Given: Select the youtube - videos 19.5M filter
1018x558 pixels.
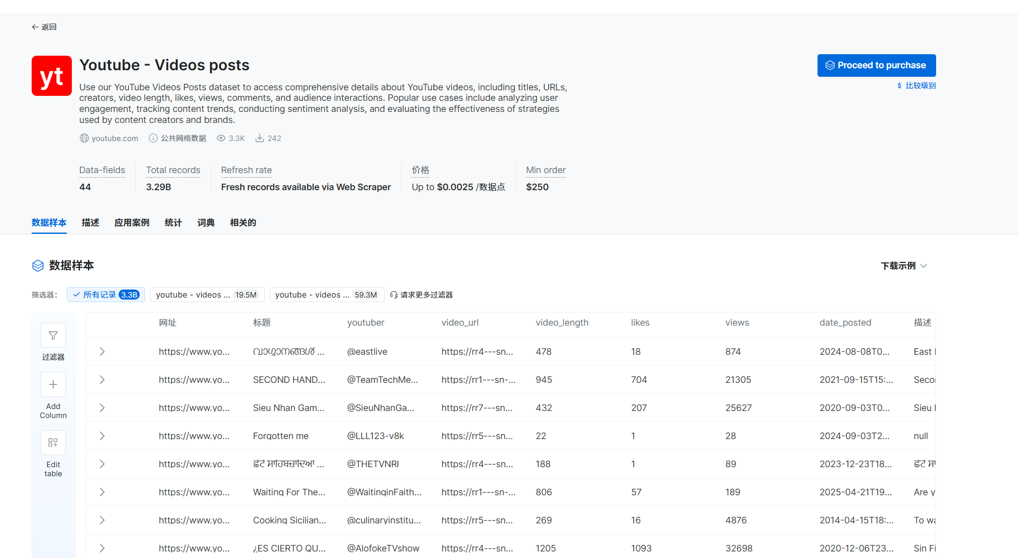Looking at the screenshot, I should (207, 295).
